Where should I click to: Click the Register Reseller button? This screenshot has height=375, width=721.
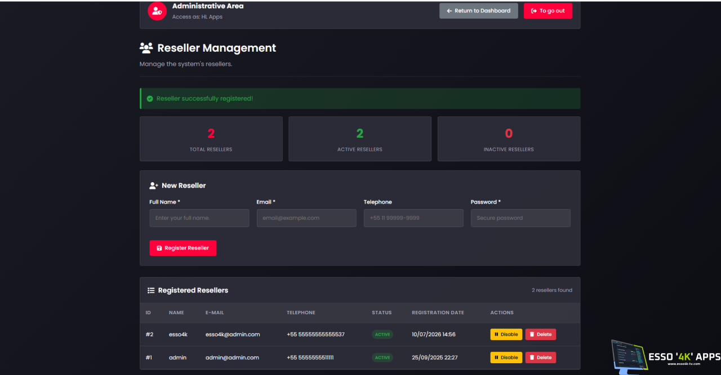point(183,248)
